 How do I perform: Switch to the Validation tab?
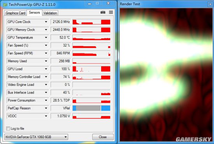pos(50,13)
